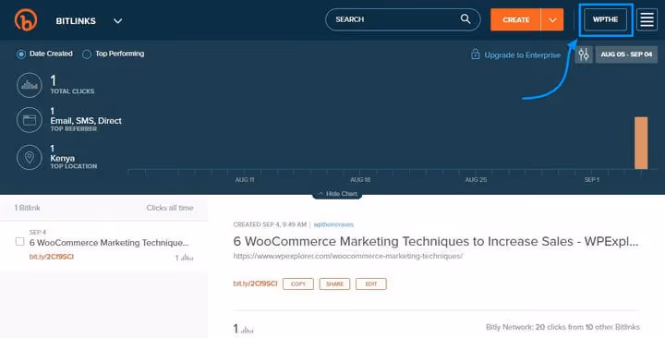Click the AUG 18 chart axis label
This screenshot has height=338, width=665.
360,180
